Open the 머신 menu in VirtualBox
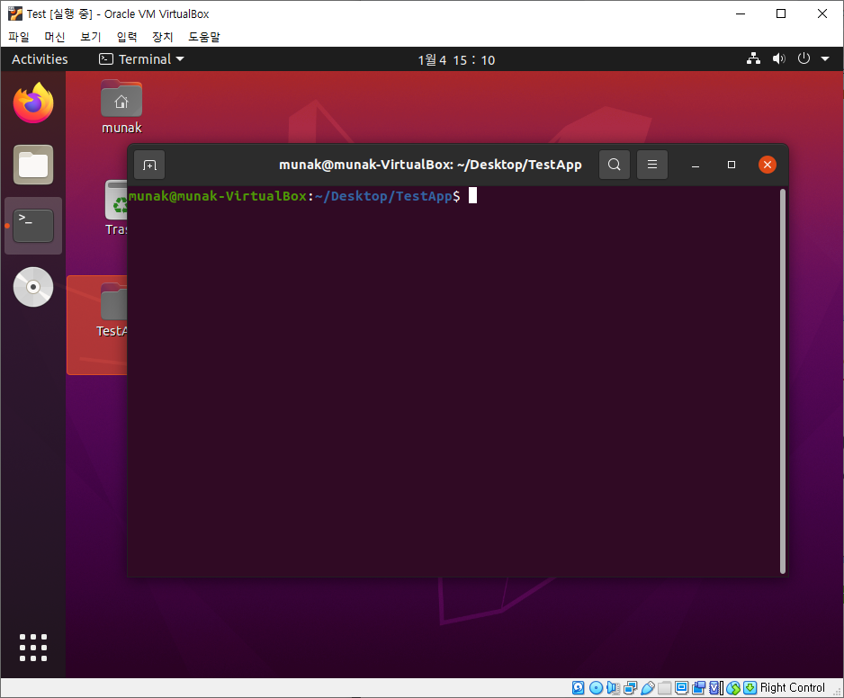Image resolution: width=844 pixels, height=698 pixels. pyautogui.click(x=54, y=37)
